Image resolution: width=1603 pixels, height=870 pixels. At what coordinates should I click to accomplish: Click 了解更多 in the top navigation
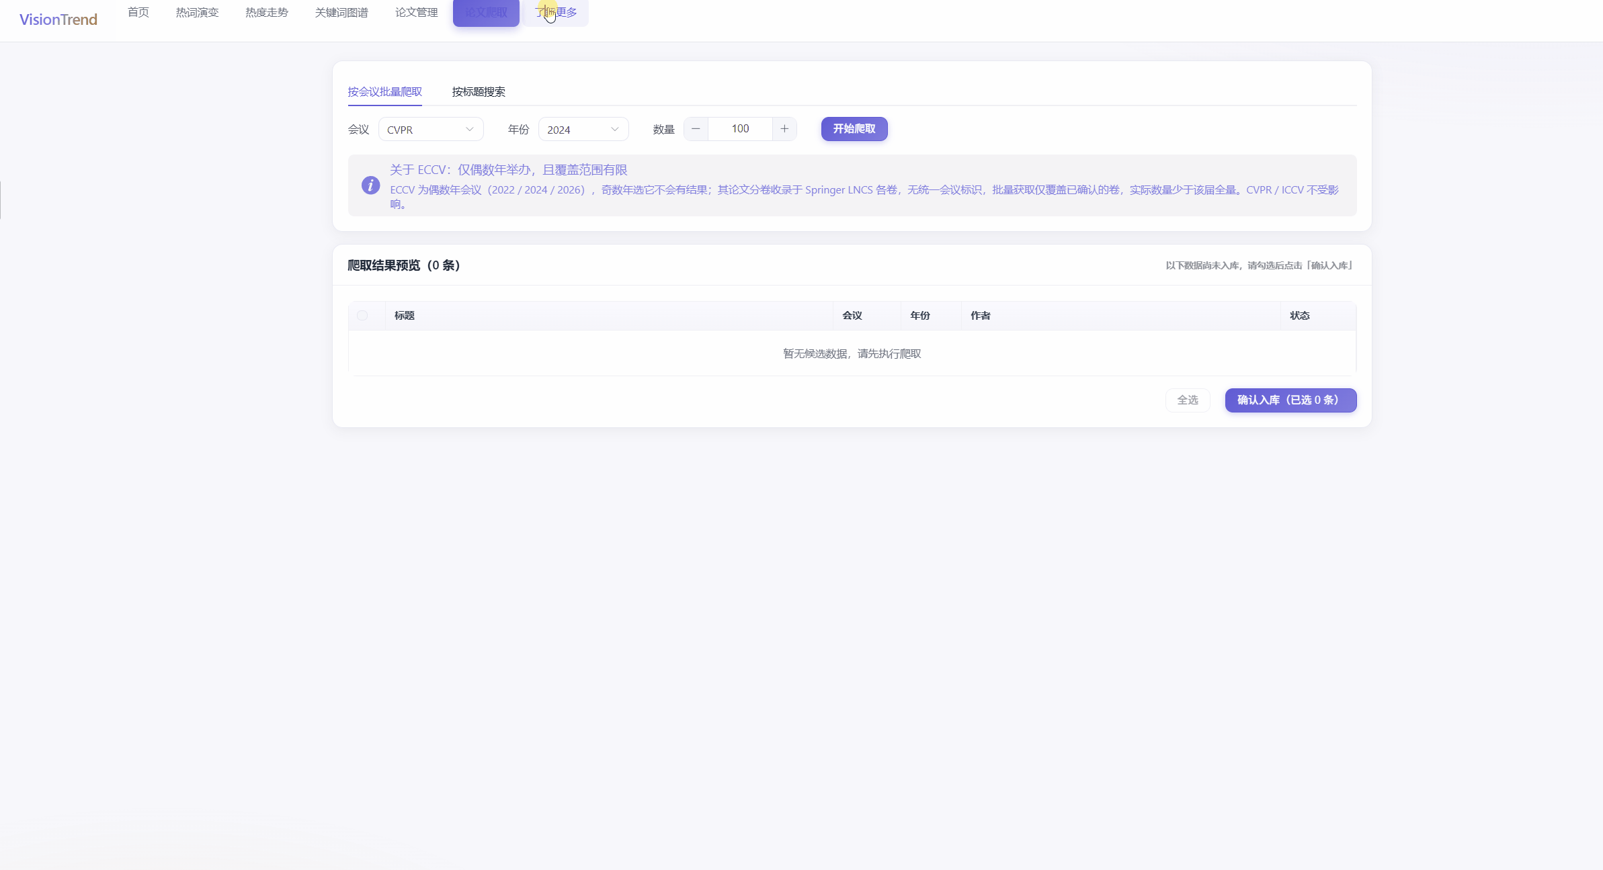click(556, 12)
